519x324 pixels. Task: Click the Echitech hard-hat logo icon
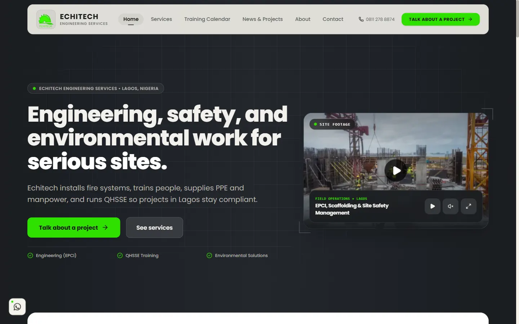[46, 19]
